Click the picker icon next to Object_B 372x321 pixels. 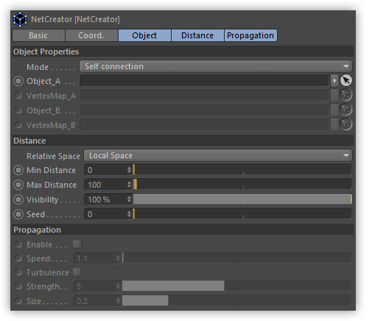[x=346, y=110]
